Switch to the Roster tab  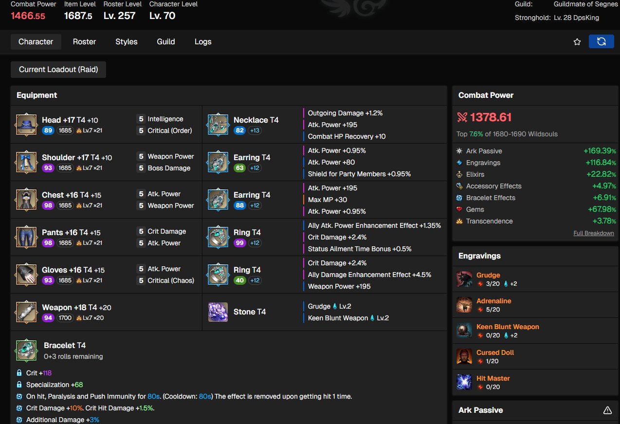coord(84,42)
